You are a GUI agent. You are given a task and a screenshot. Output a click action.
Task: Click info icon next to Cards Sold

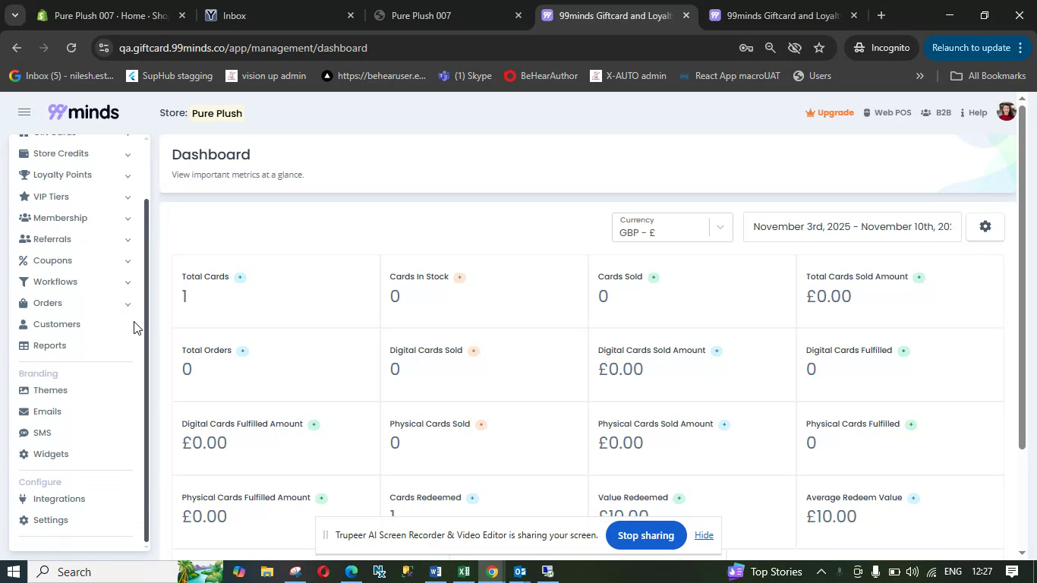point(654,277)
